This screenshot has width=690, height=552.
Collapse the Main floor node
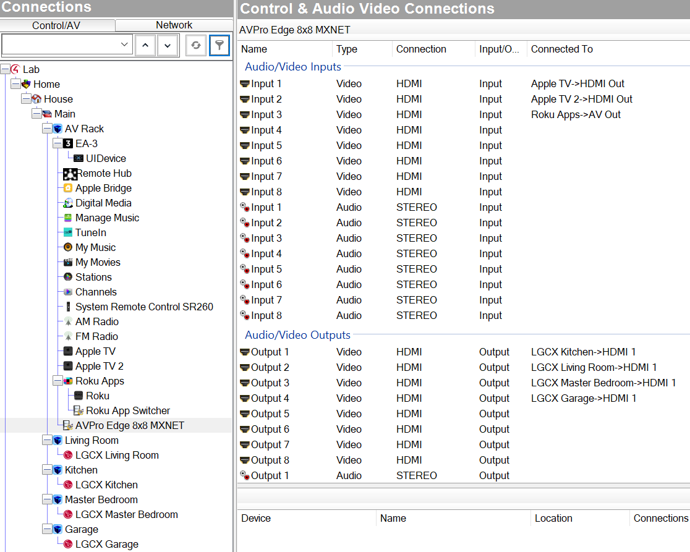click(x=36, y=114)
